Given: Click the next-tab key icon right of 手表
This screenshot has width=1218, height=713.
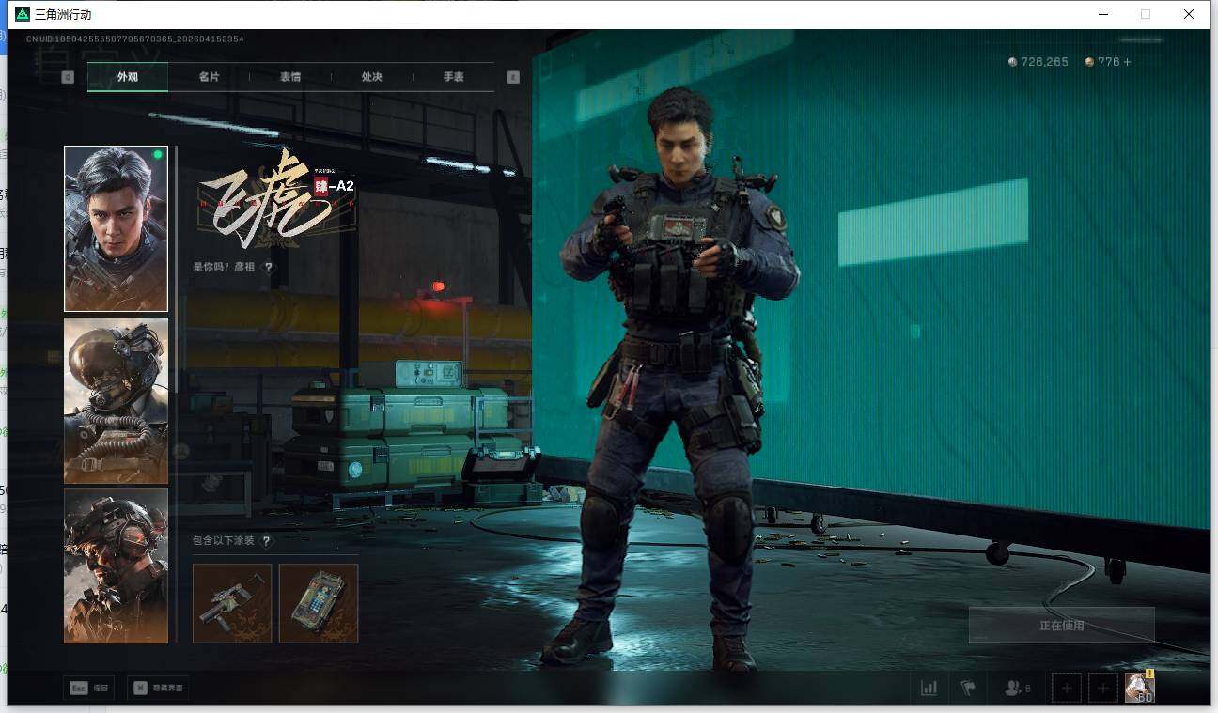Looking at the screenshot, I should click(x=513, y=77).
